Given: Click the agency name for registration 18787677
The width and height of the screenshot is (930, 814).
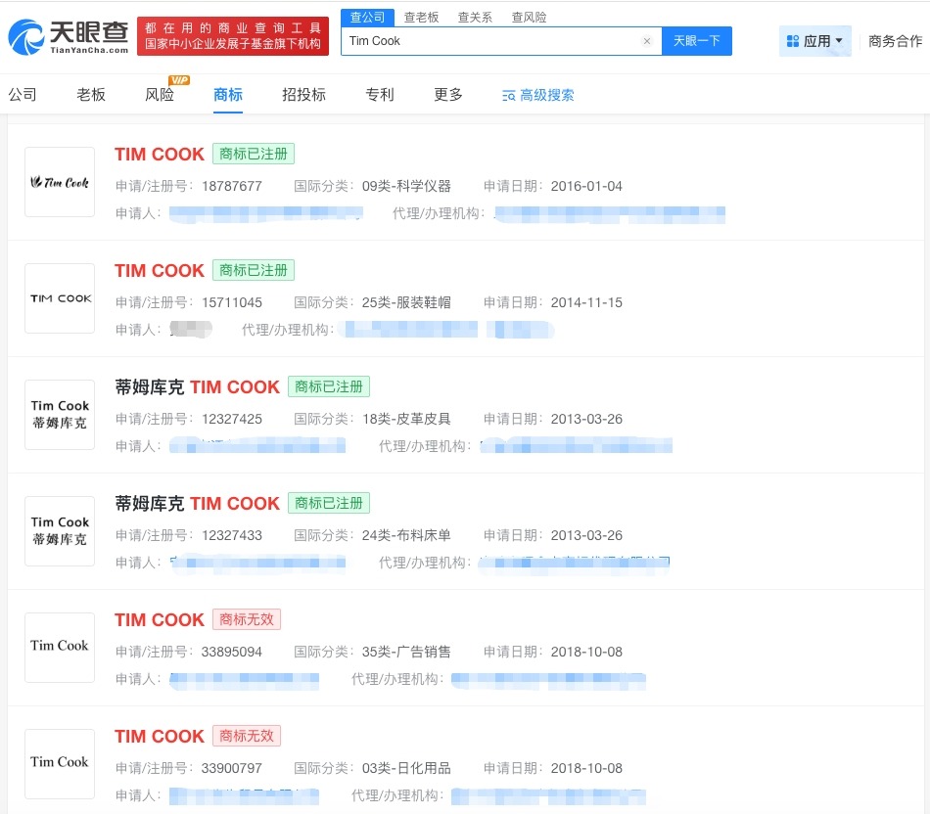Looking at the screenshot, I should [610, 214].
